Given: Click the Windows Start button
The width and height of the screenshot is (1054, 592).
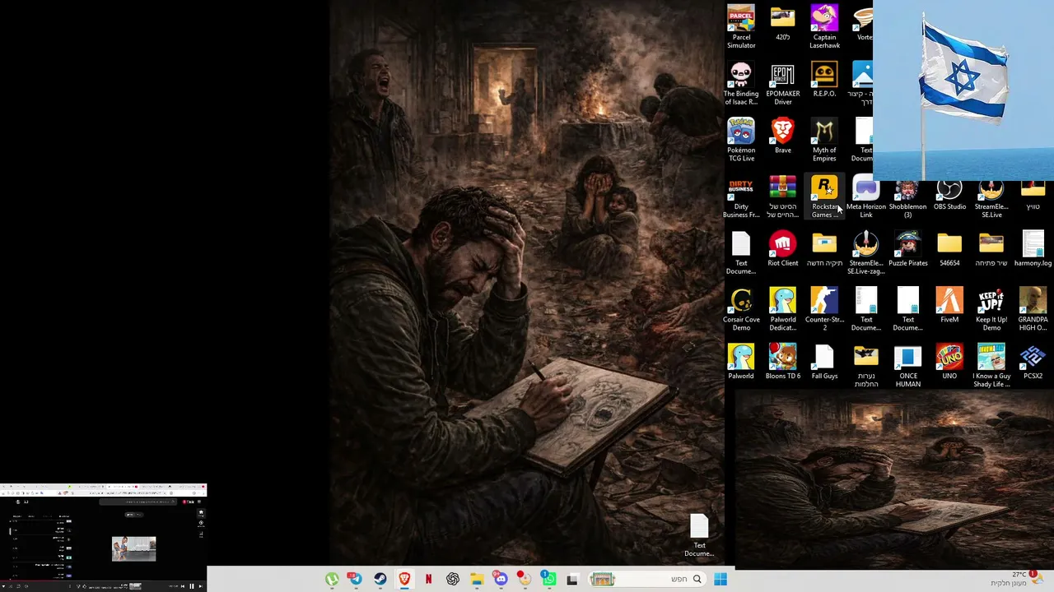Looking at the screenshot, I should point(721,579).
